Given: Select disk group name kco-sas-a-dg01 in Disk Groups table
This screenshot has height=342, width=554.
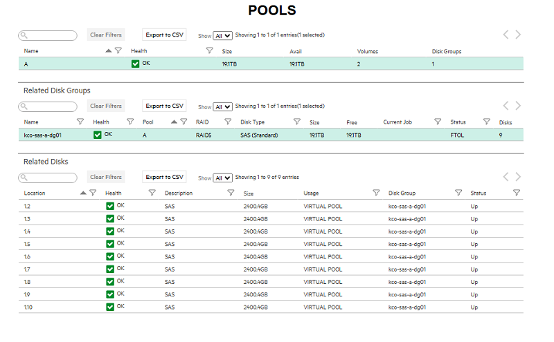Looking at the screenshot, I should (43, 135).
